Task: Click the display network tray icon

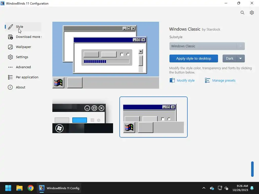Action: [x=220, y=188]
